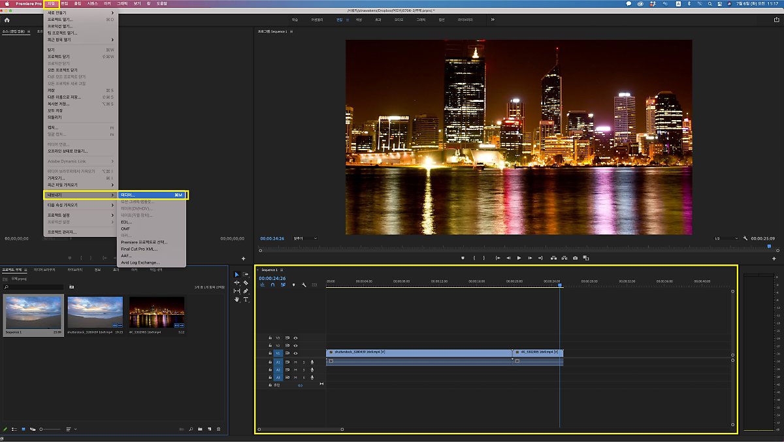Select 4K_5302985 clip thumbnail in Project panel
Image resolution: width=784 pixels, height=442 pixels.
[157, 312]
